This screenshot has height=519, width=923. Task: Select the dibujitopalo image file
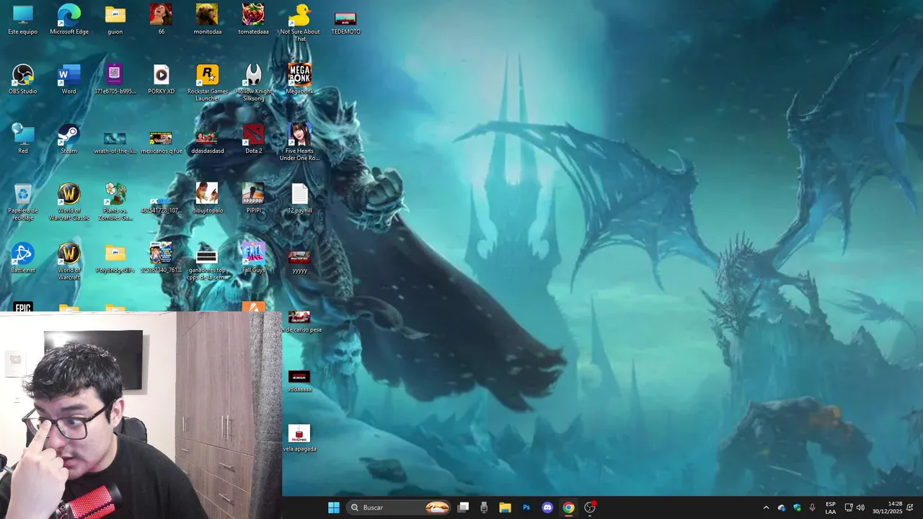pos(207,199)
